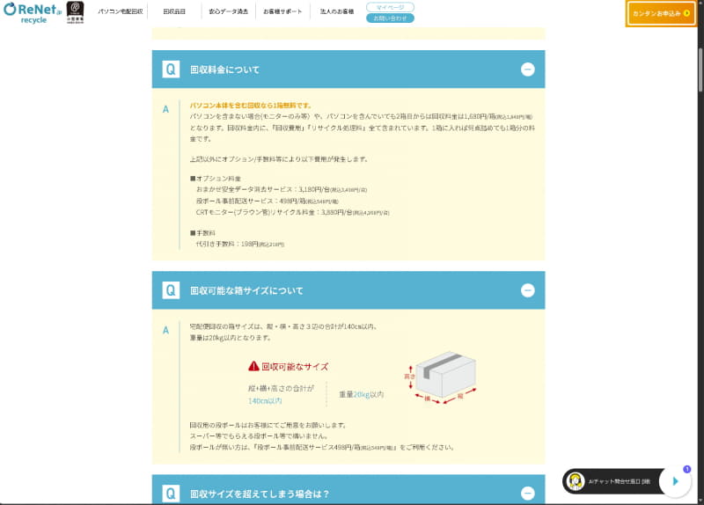Image resolution: width=704 pixels, height=505 pixels.
Task: Click Q icon of 回収可能な箱サイズについて
Action: [171, 290]
